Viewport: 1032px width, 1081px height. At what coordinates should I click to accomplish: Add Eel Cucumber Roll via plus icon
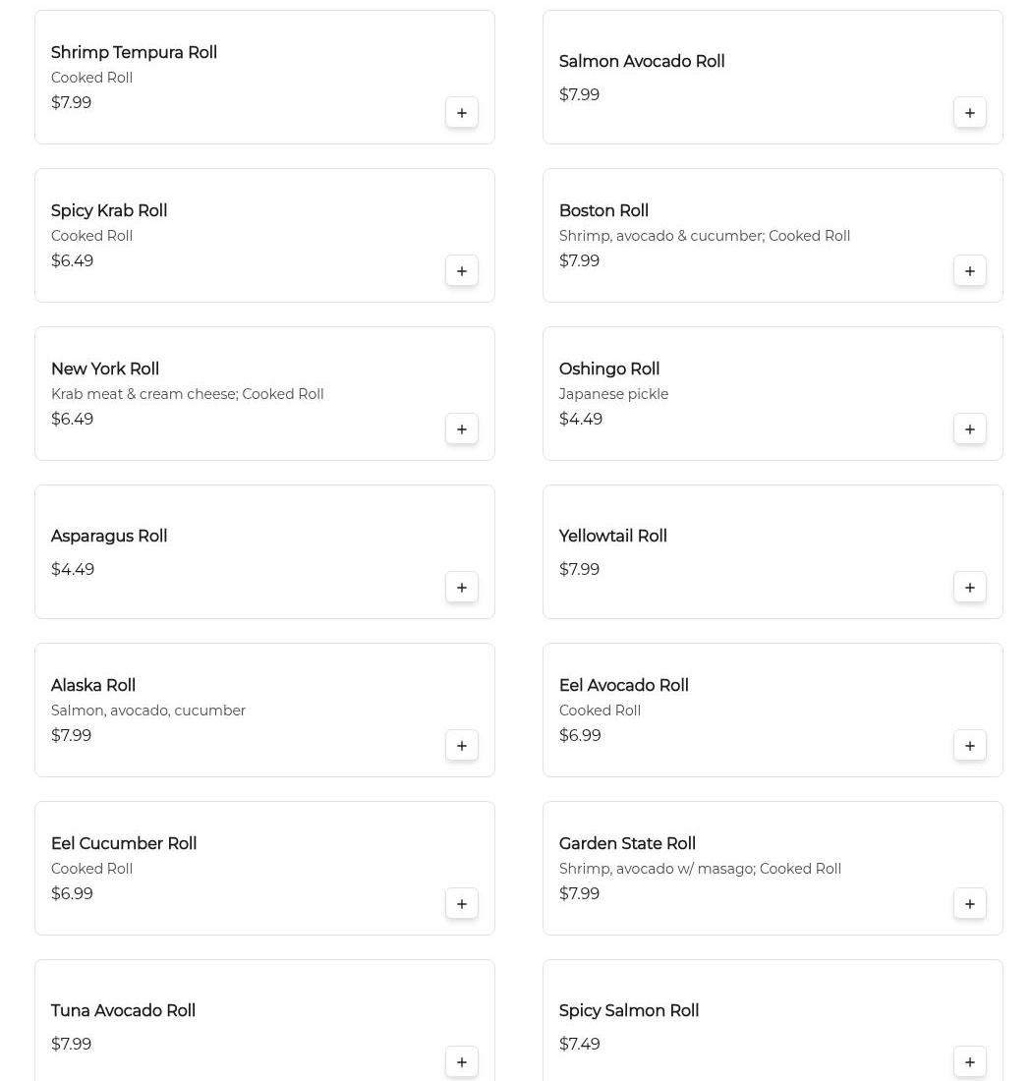point(462,904)
